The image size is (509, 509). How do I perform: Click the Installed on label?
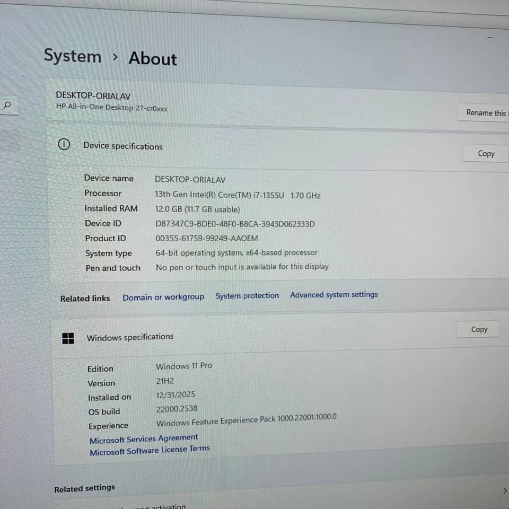pos(109,397)
